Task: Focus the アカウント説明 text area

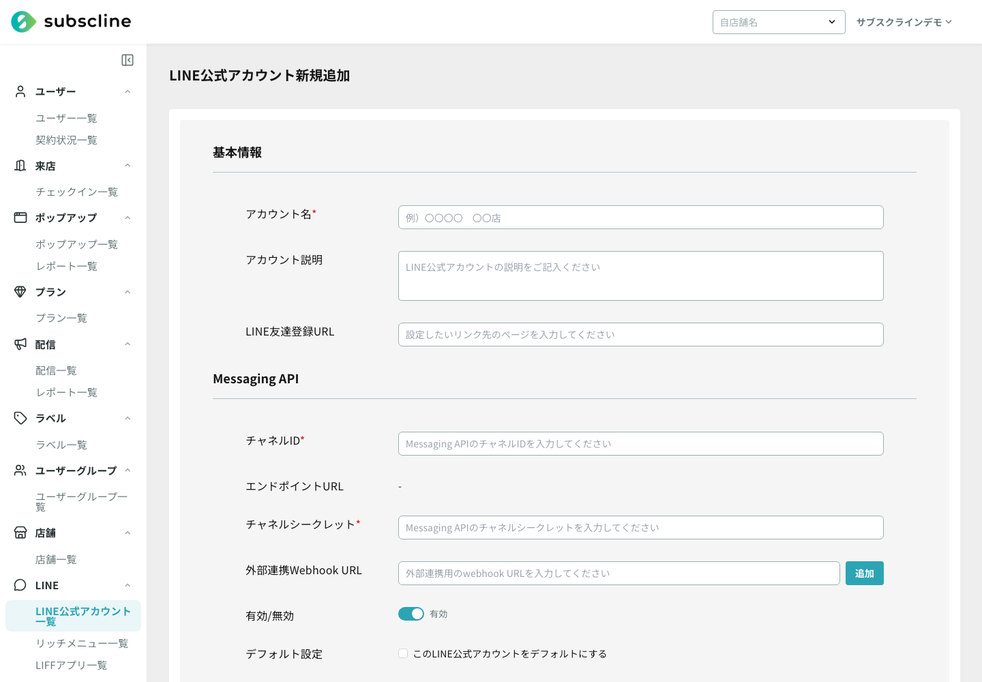Action: (x=641, y=276)
